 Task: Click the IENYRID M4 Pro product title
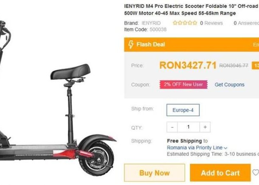click(x=191, y=10)
